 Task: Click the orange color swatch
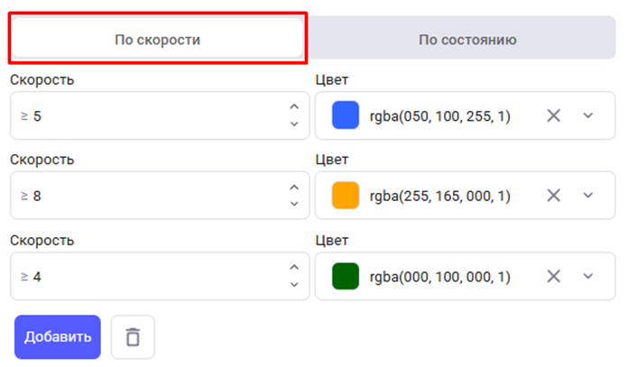(x=346, y=196)
